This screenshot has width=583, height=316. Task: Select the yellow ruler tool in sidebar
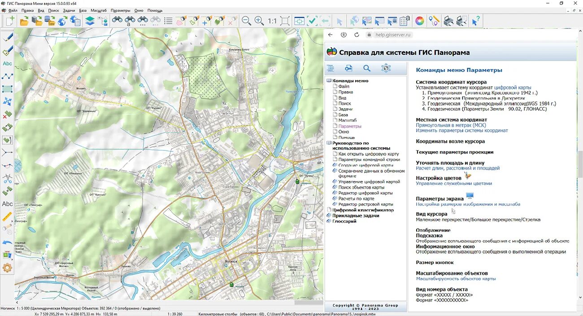coord(8,217)
